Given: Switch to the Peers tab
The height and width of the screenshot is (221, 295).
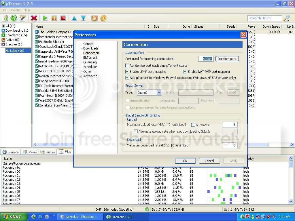Looking at the screenshot, I should click(30, 152).
